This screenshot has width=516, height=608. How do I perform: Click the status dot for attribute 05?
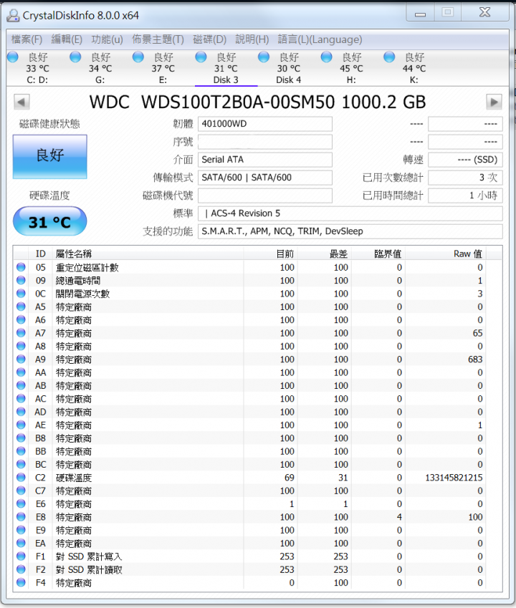coord(21,267)
